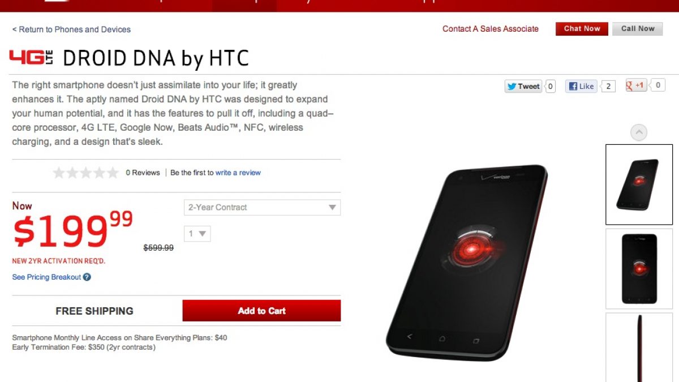
Task: Select the side-view phone thumbnail
Action: 639,347
